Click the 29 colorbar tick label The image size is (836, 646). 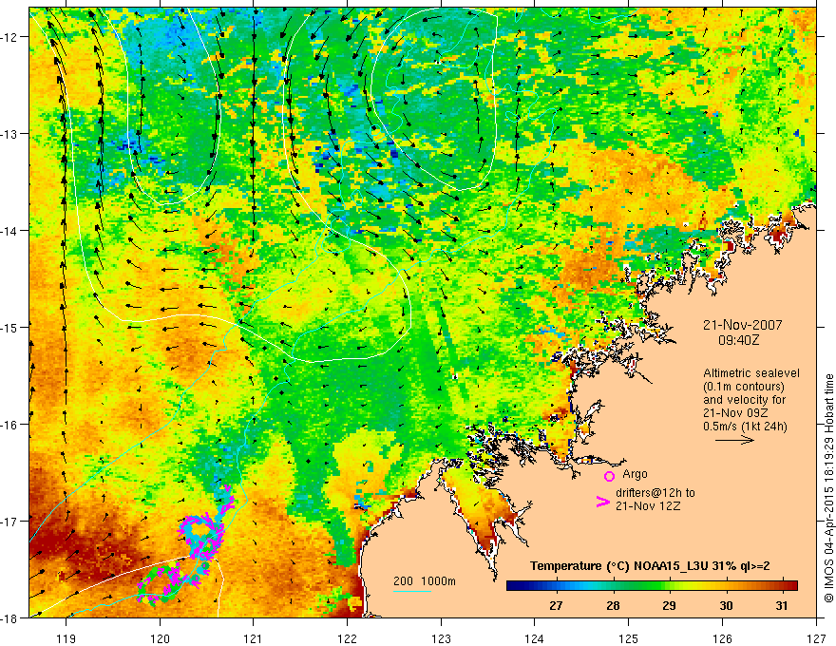[669, 605]
